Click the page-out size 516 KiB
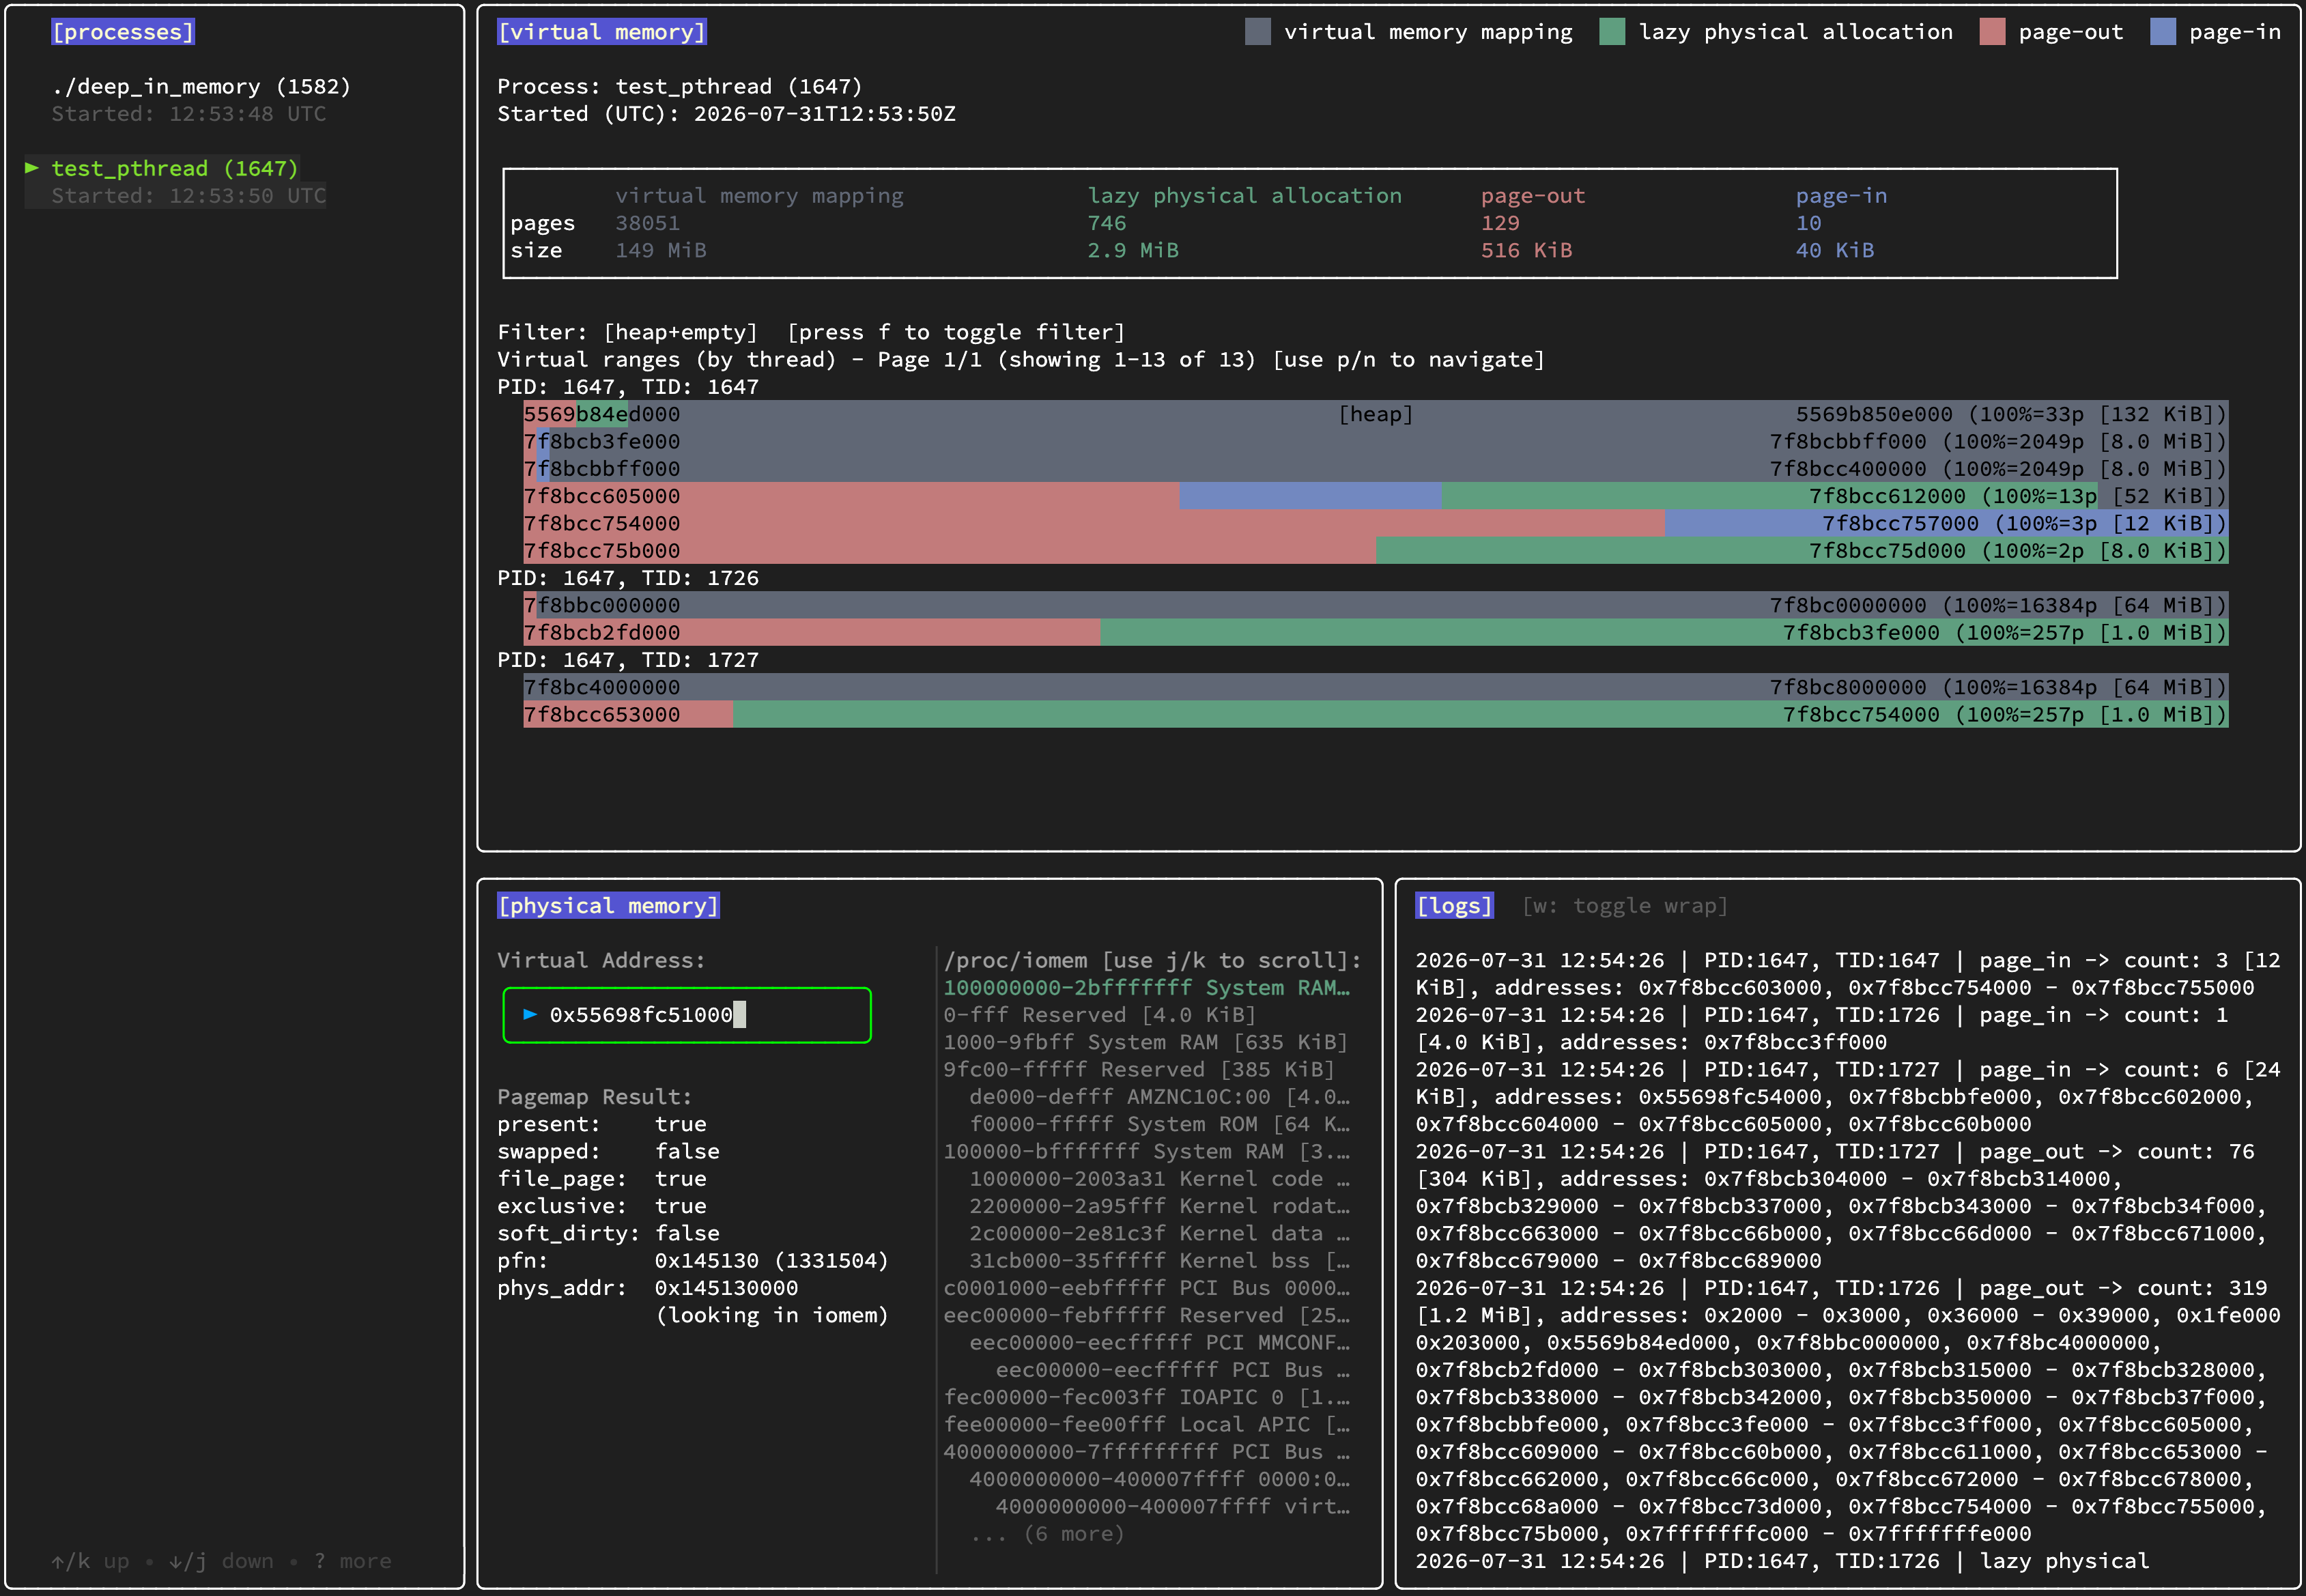 1526,250
